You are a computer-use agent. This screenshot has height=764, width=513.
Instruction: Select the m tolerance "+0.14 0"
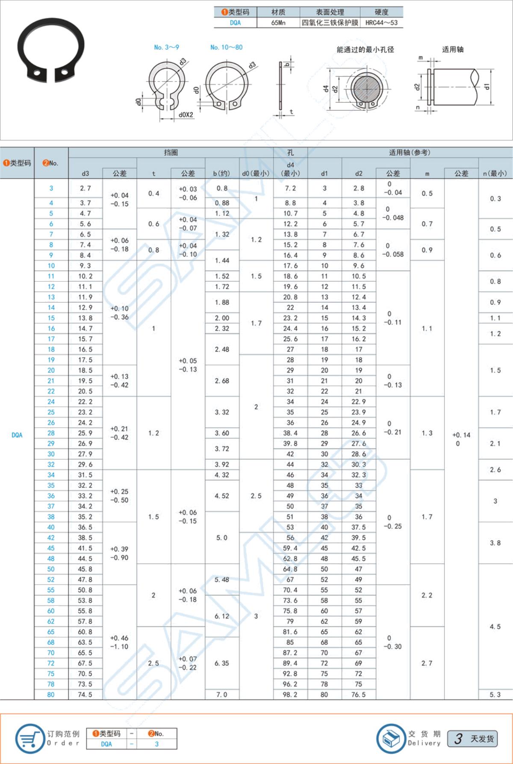pyautogui.click(x=461, y=439)
